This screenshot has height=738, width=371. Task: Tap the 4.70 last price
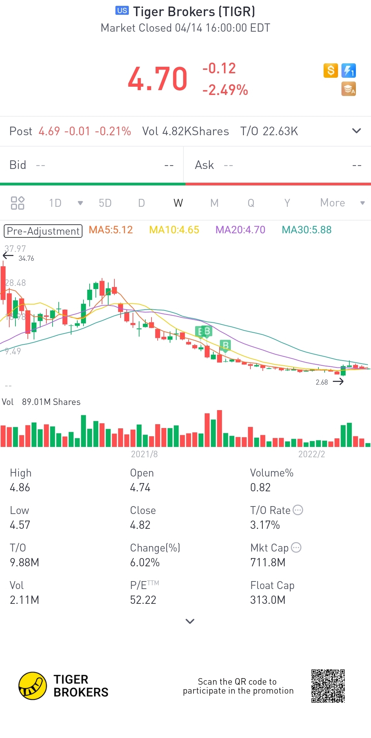coord(158,79)
